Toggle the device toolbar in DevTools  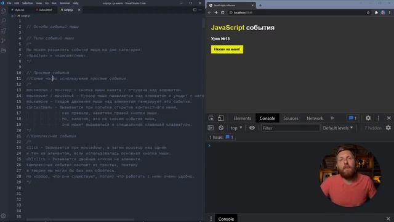click(x=220, y=118)
